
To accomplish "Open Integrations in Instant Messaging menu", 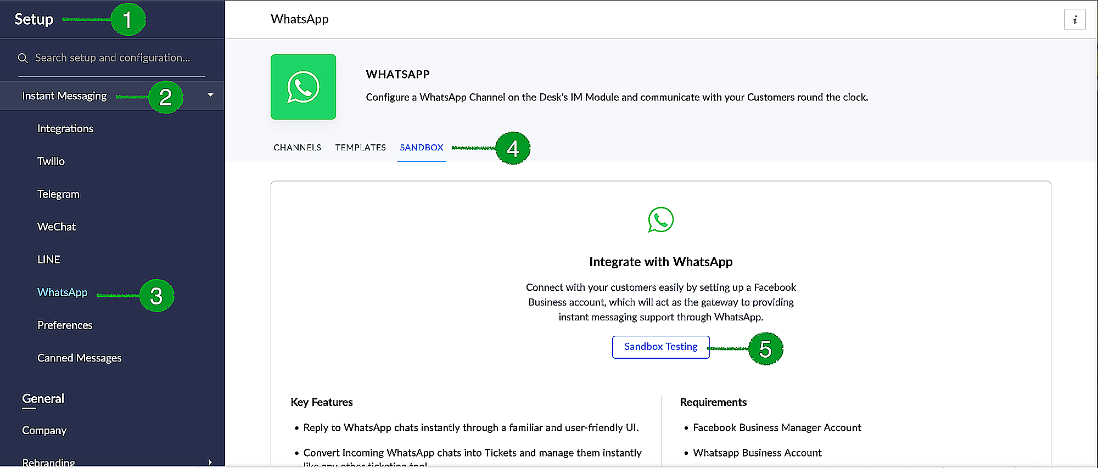I will (65, 128).
